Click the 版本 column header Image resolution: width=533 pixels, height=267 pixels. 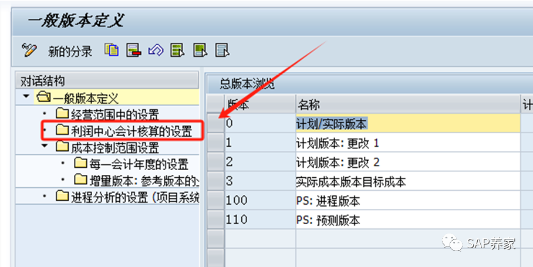[x=260, y=104]
